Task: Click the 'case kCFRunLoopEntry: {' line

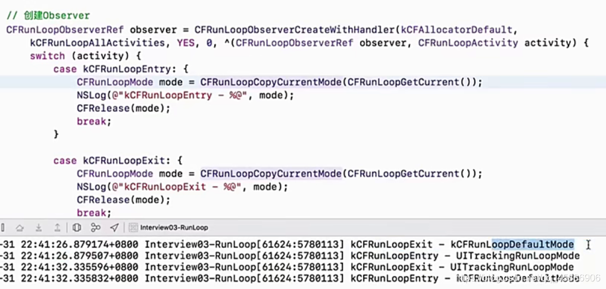Action: click(x=121, y=69)
